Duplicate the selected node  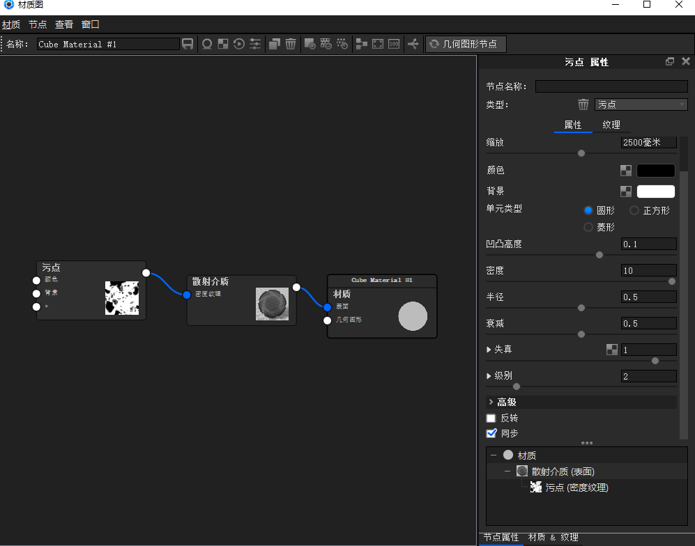point(275,44)
